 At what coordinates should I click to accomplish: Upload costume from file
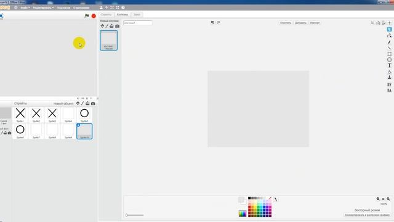click(x=111, y=26)
